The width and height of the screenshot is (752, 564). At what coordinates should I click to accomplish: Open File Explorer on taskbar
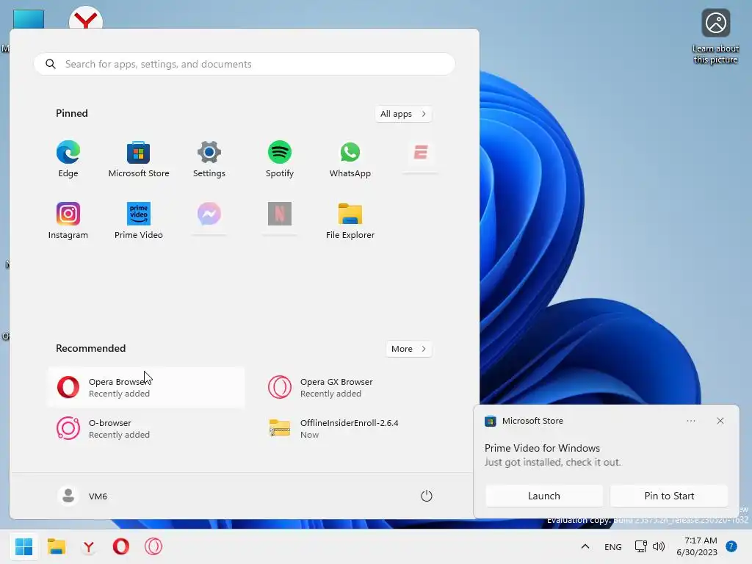point(56,546)
